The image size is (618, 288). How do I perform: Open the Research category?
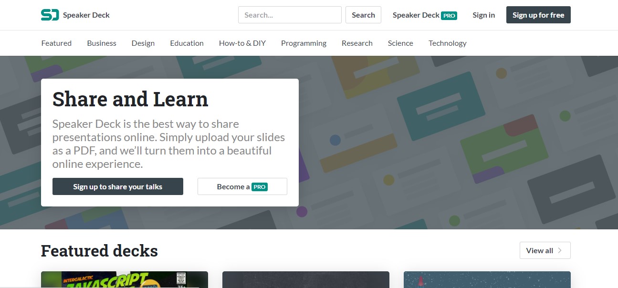pyautogui.click(x=357, y=43)
